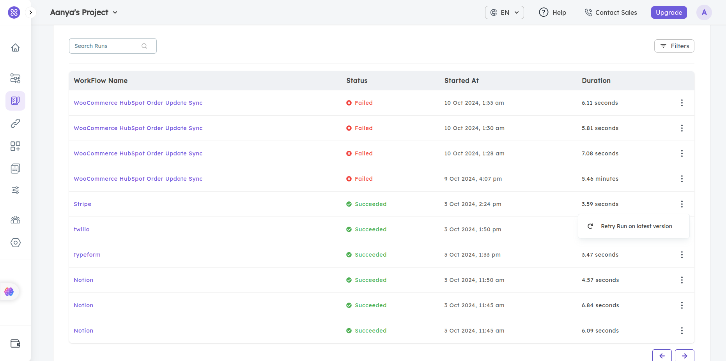Click the WorkFlow Name column header
726x361 pixels.
(101, 81)
